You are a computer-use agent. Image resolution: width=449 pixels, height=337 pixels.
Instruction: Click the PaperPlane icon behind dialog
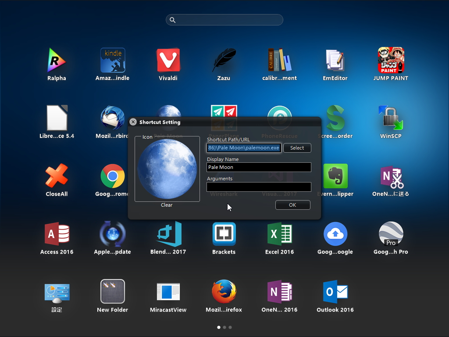coord(224,111)
